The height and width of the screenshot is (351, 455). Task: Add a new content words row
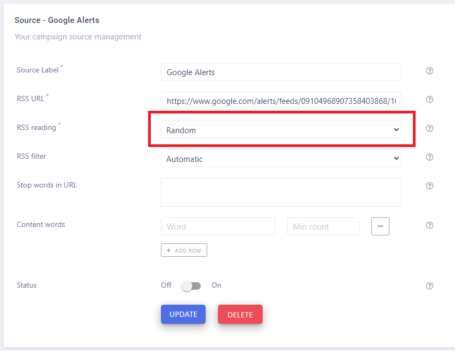[x=184, y=250]
